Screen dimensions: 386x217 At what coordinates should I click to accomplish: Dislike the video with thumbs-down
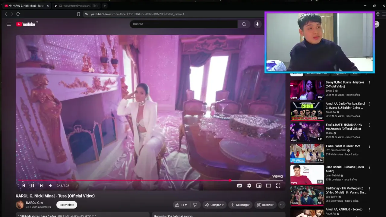click(195, 205)
